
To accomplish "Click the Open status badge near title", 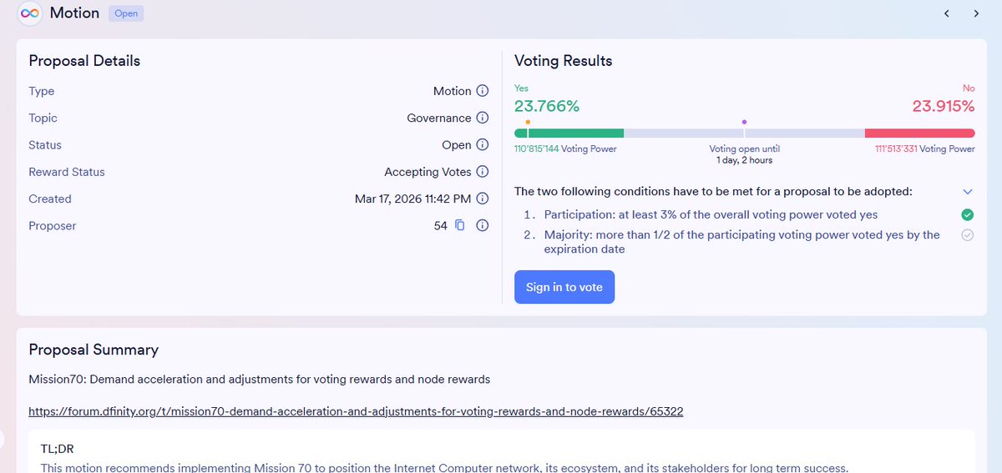I will click(x=126, y=13).
